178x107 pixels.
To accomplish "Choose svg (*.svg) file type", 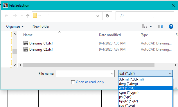I will pos(145,105).
